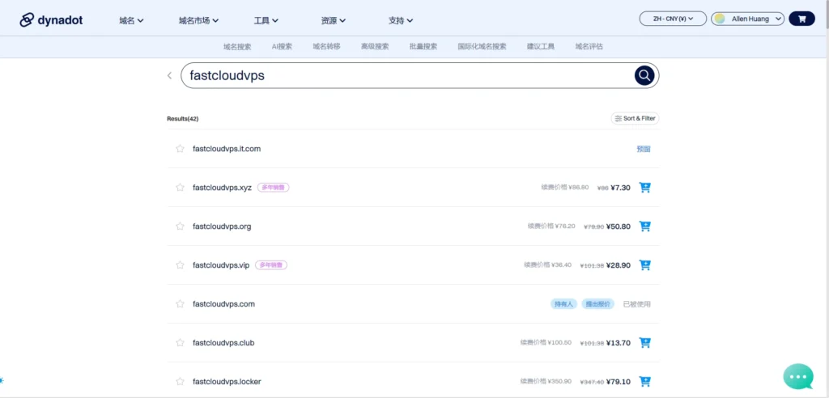
Task: Mark fastcloudvps.locker as favorite
Action: (x=180, y=381)
